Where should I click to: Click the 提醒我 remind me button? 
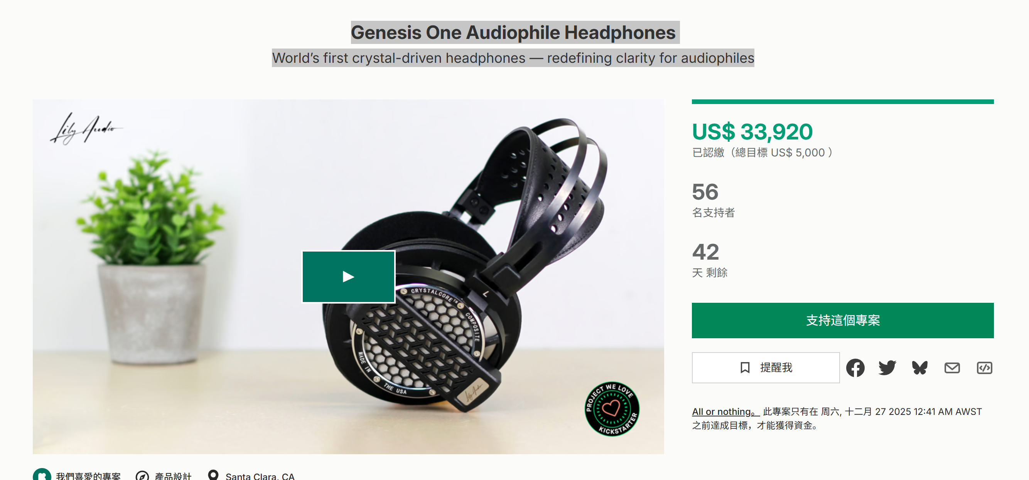point(765,368)
